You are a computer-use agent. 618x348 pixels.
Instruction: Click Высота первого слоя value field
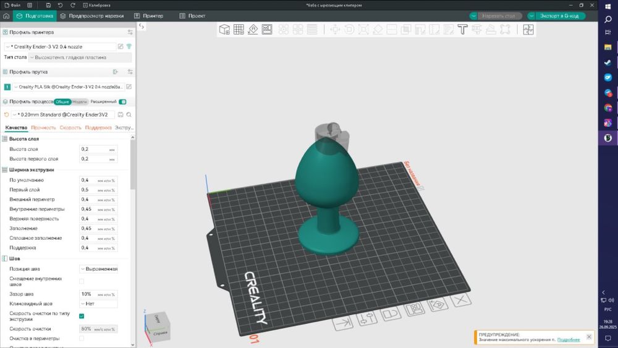click(98, 159)
